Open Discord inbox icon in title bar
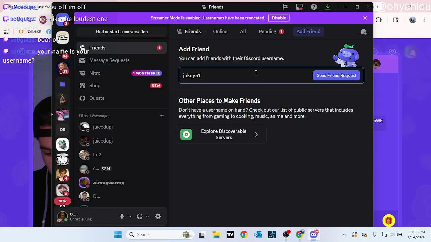This screenshot has height=242, width=431. [x=299, y=7]
